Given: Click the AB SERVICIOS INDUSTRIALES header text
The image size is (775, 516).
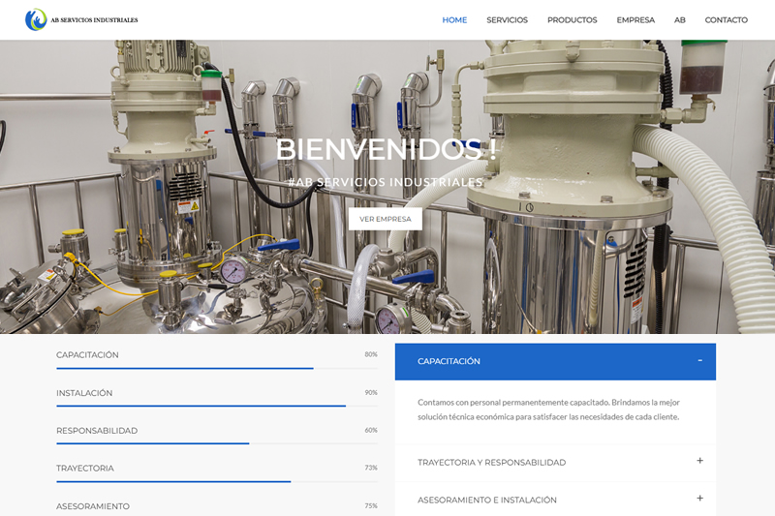Looking at the screenshot, I should click(93, 20).
